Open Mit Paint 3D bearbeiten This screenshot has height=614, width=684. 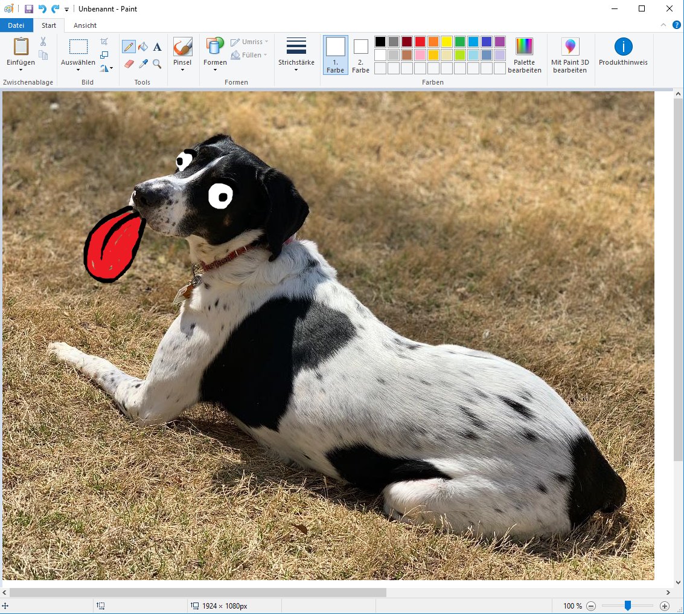[x=570, y=55]
